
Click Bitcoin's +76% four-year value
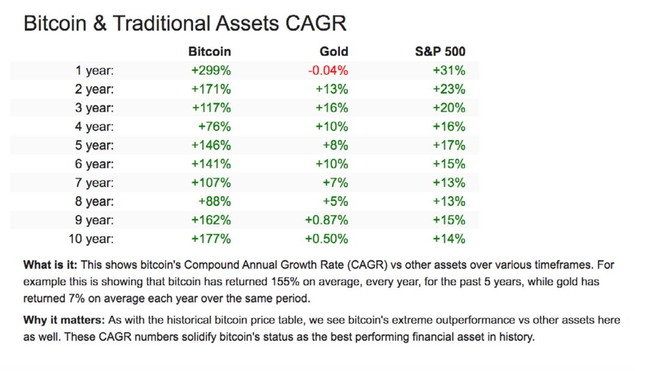[214, 126]
